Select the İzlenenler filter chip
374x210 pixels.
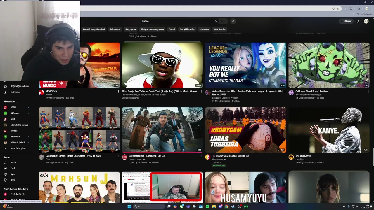tap(204, 29)
